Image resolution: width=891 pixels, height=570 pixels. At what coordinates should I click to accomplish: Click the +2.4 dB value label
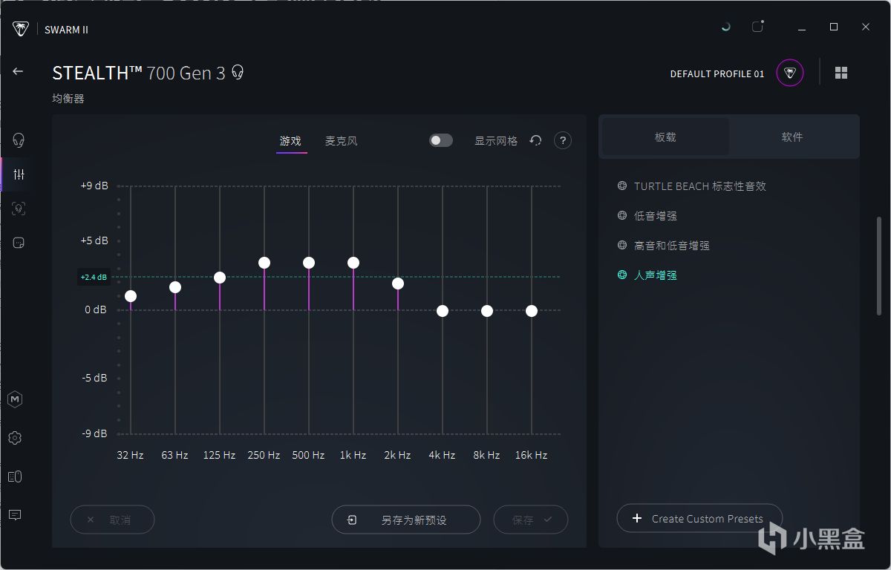[x=94, y=278]
